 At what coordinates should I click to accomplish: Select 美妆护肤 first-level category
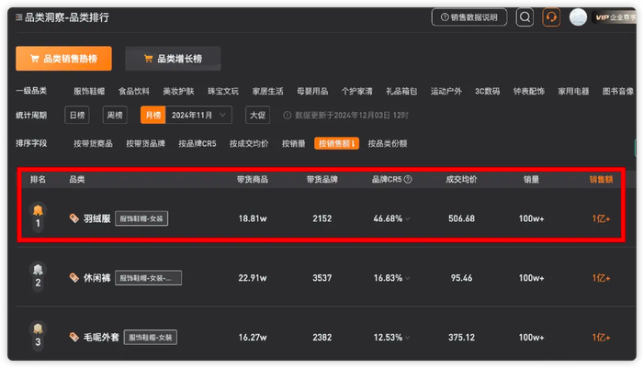pos(178,91)
